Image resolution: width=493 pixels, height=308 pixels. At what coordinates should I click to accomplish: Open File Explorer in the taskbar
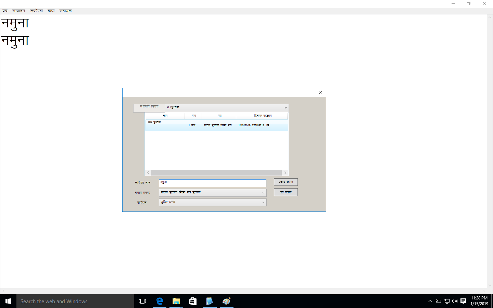pos(176,301)
